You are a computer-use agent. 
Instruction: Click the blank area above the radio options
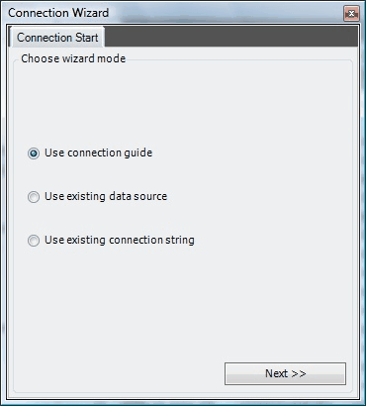(x=183, y=102)
